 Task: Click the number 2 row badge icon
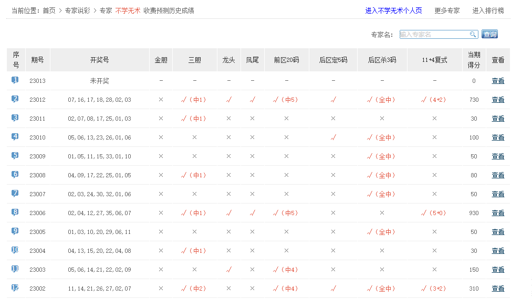[15, 99]
